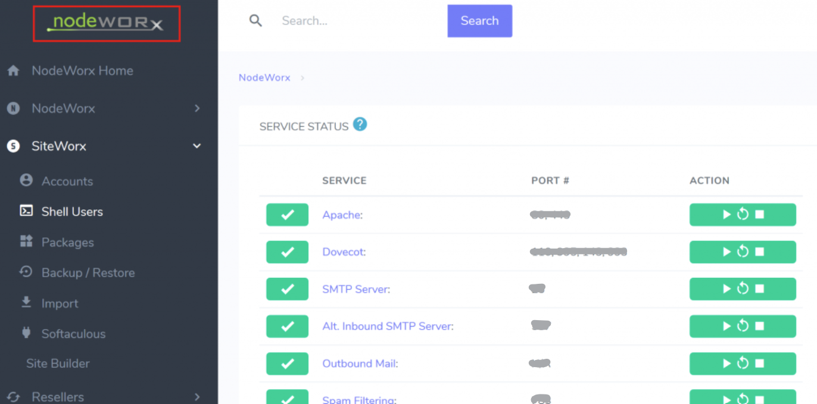This screenshot has width=817, height=404.
Task: Open Service Status help question icon
Action: click(x=360, y=124)
